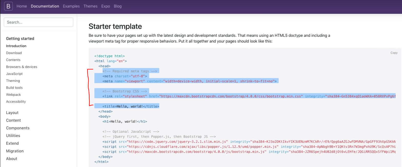Click the html lang="en" code line
The height and width of the screenshot is (167, 402).
coord(110,61)
